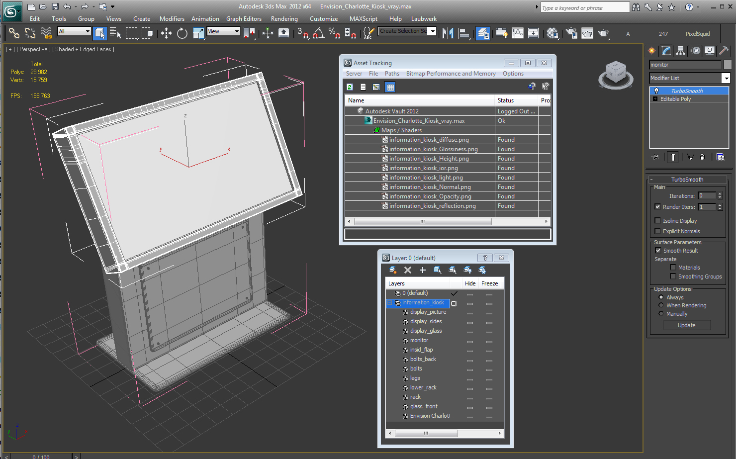736x459 pixels.
Task: Select the Always update option
Action: [x=661, y=297]
